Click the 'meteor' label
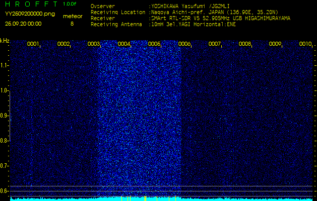The height and width of the screenshot is (201, 317). (73, 16)
